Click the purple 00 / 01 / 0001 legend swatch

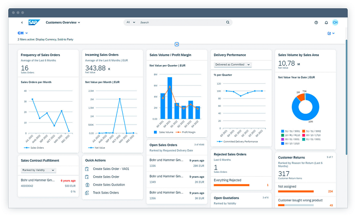[283, 139]
